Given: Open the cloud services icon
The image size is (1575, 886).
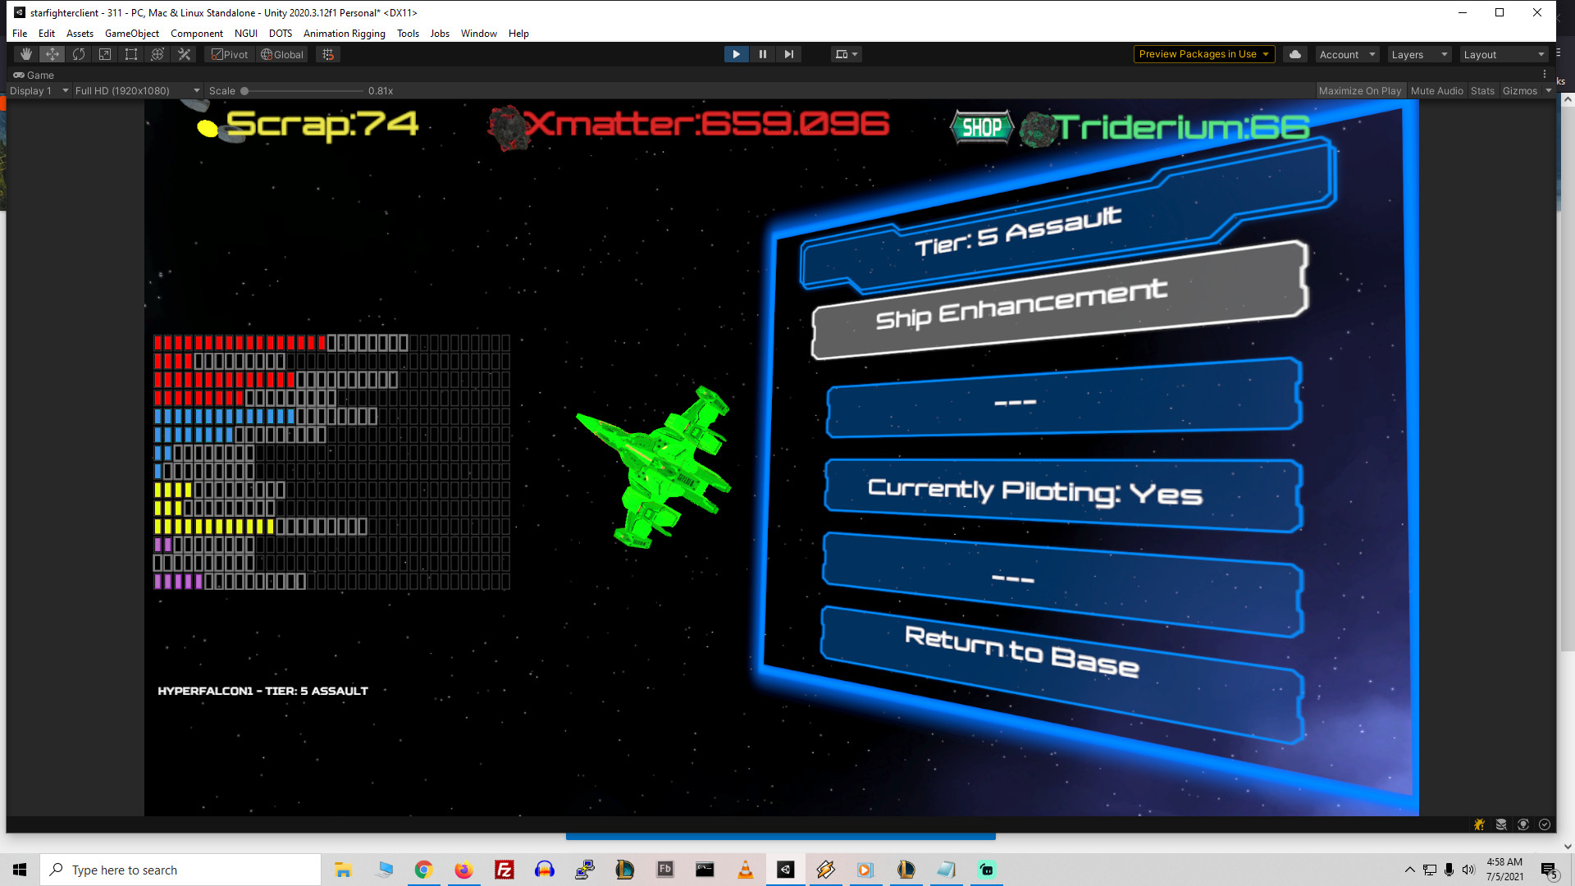Looking at the screenshot, I should (x=1295, y=54).
